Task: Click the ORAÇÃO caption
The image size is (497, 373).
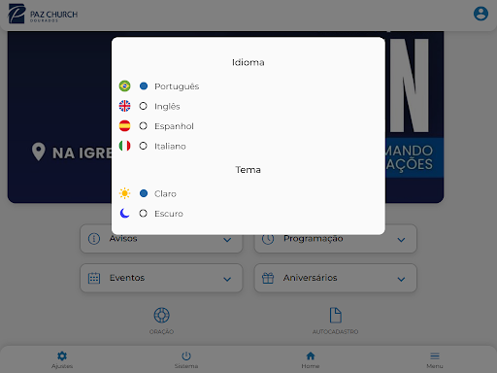Action: click(161, 332)
